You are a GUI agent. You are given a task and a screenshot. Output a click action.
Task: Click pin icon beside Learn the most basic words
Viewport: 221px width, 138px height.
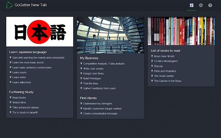[10, 62]
